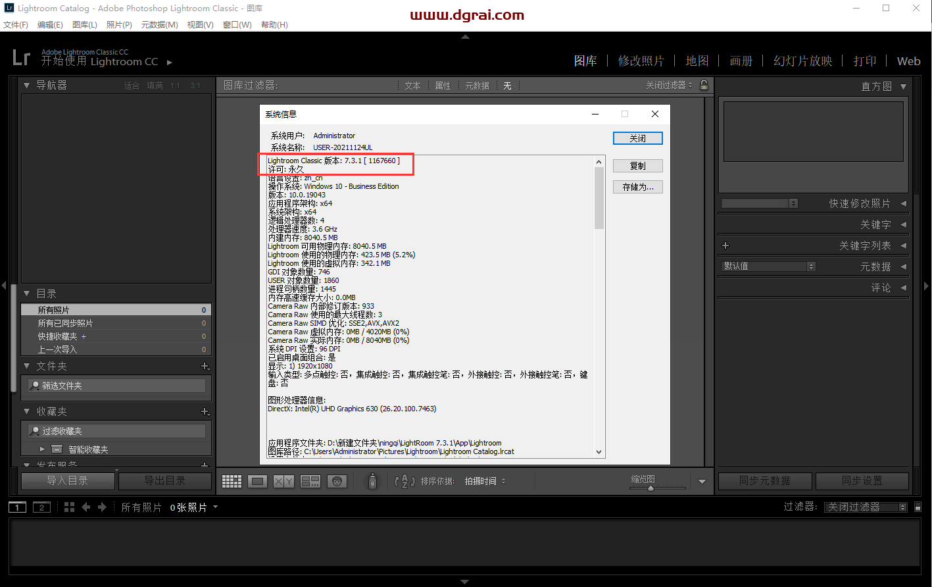Open the 拍摄时间 sort dropdown
The height and width of the screenshot is (587, 932).
pyautogui.click(x=485, y=482)
